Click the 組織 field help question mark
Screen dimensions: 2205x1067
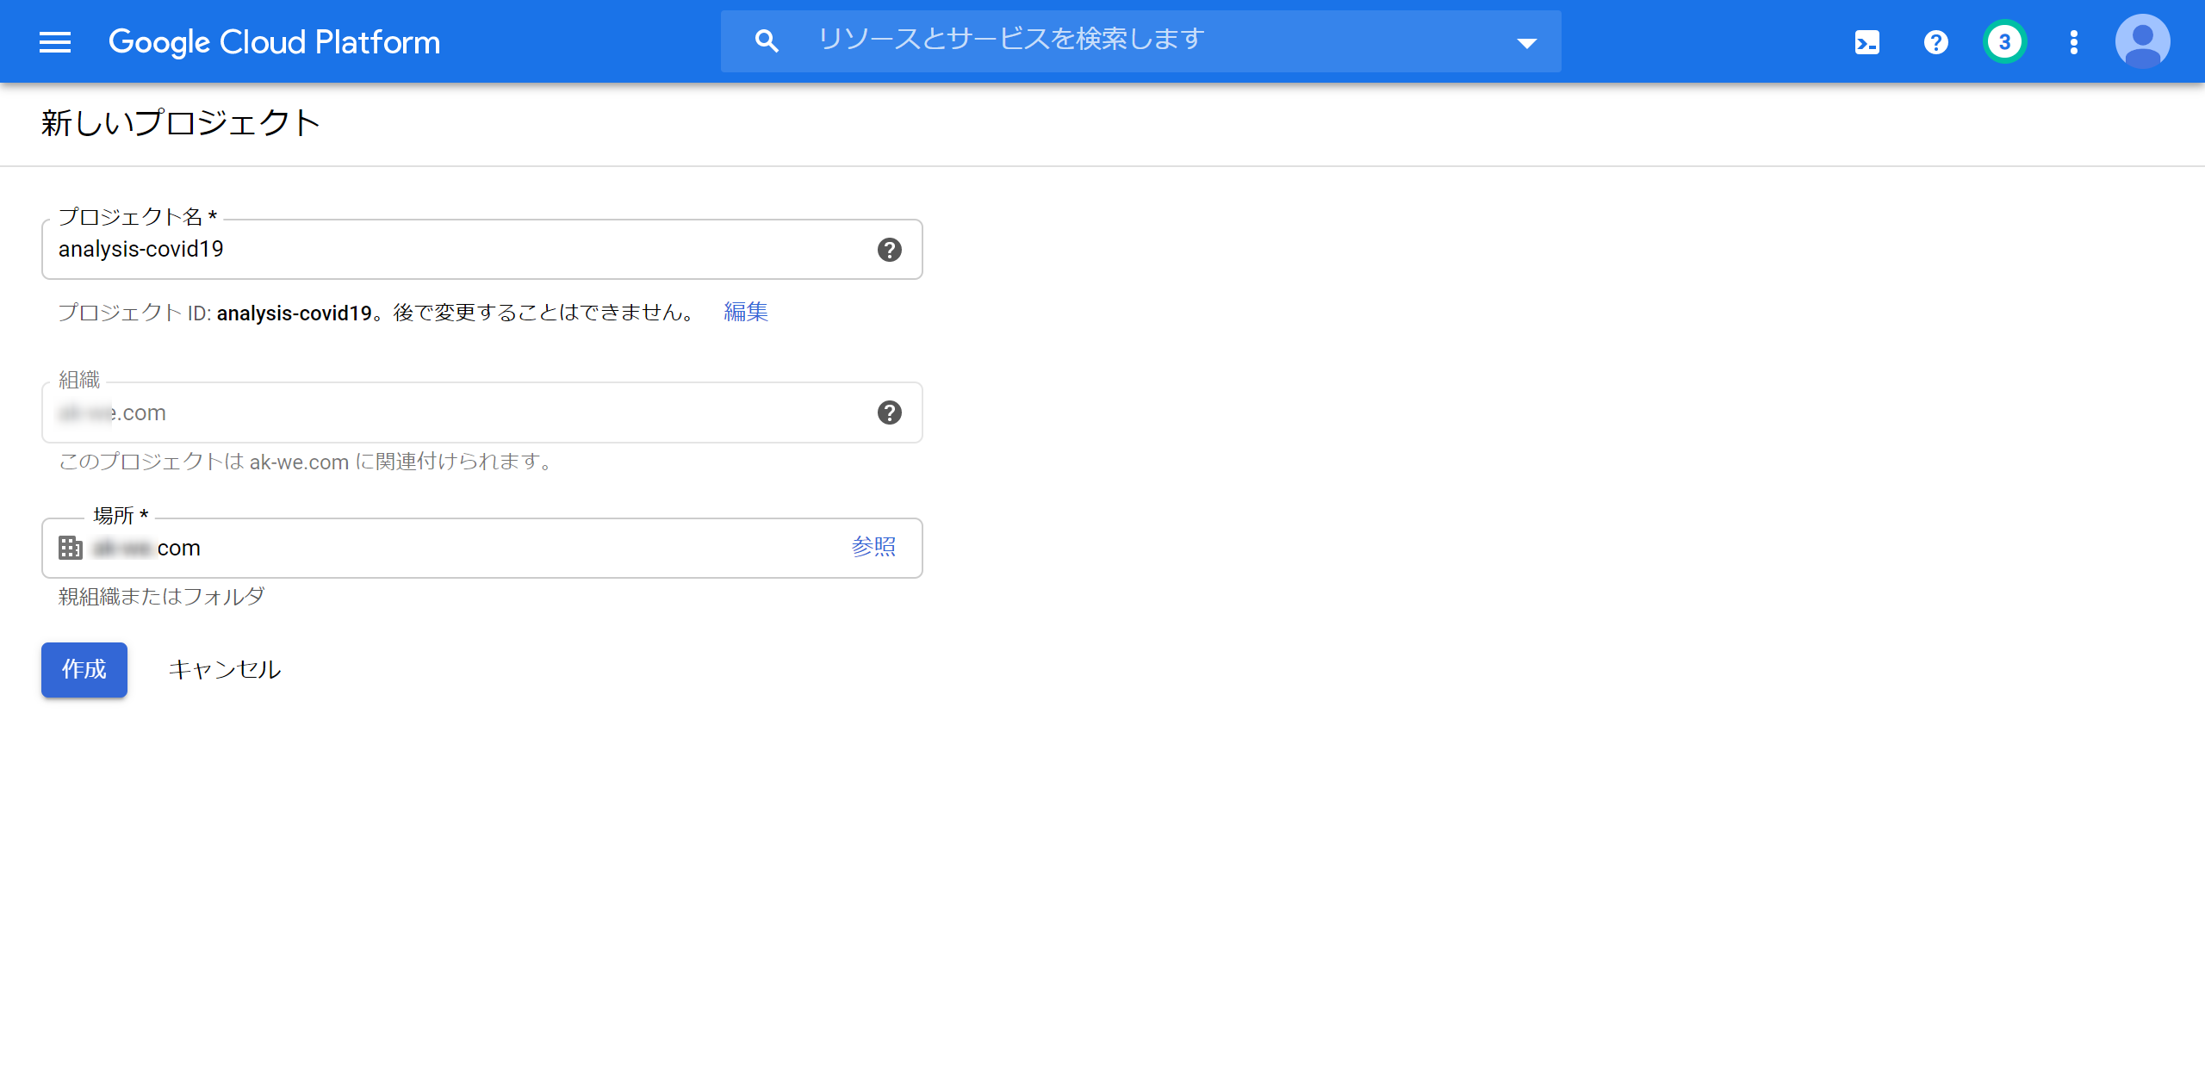pyautogui.click(x=890, y=413)
